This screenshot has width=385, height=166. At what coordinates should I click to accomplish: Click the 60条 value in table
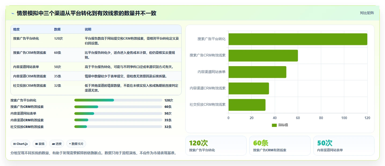click(57, 53)
